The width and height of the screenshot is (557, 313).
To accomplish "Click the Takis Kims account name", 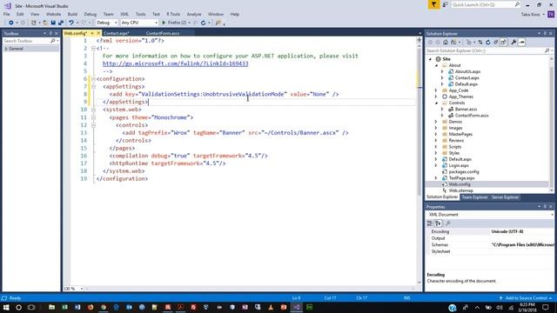I will [x=530, y=15].
